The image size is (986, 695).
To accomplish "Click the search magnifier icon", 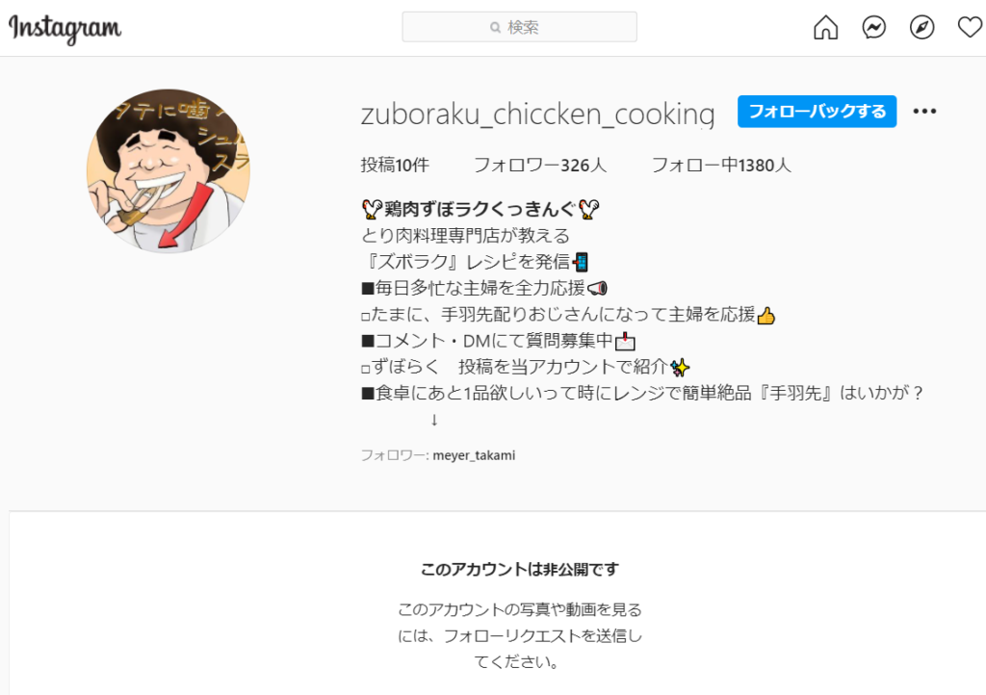I will 496,28.
